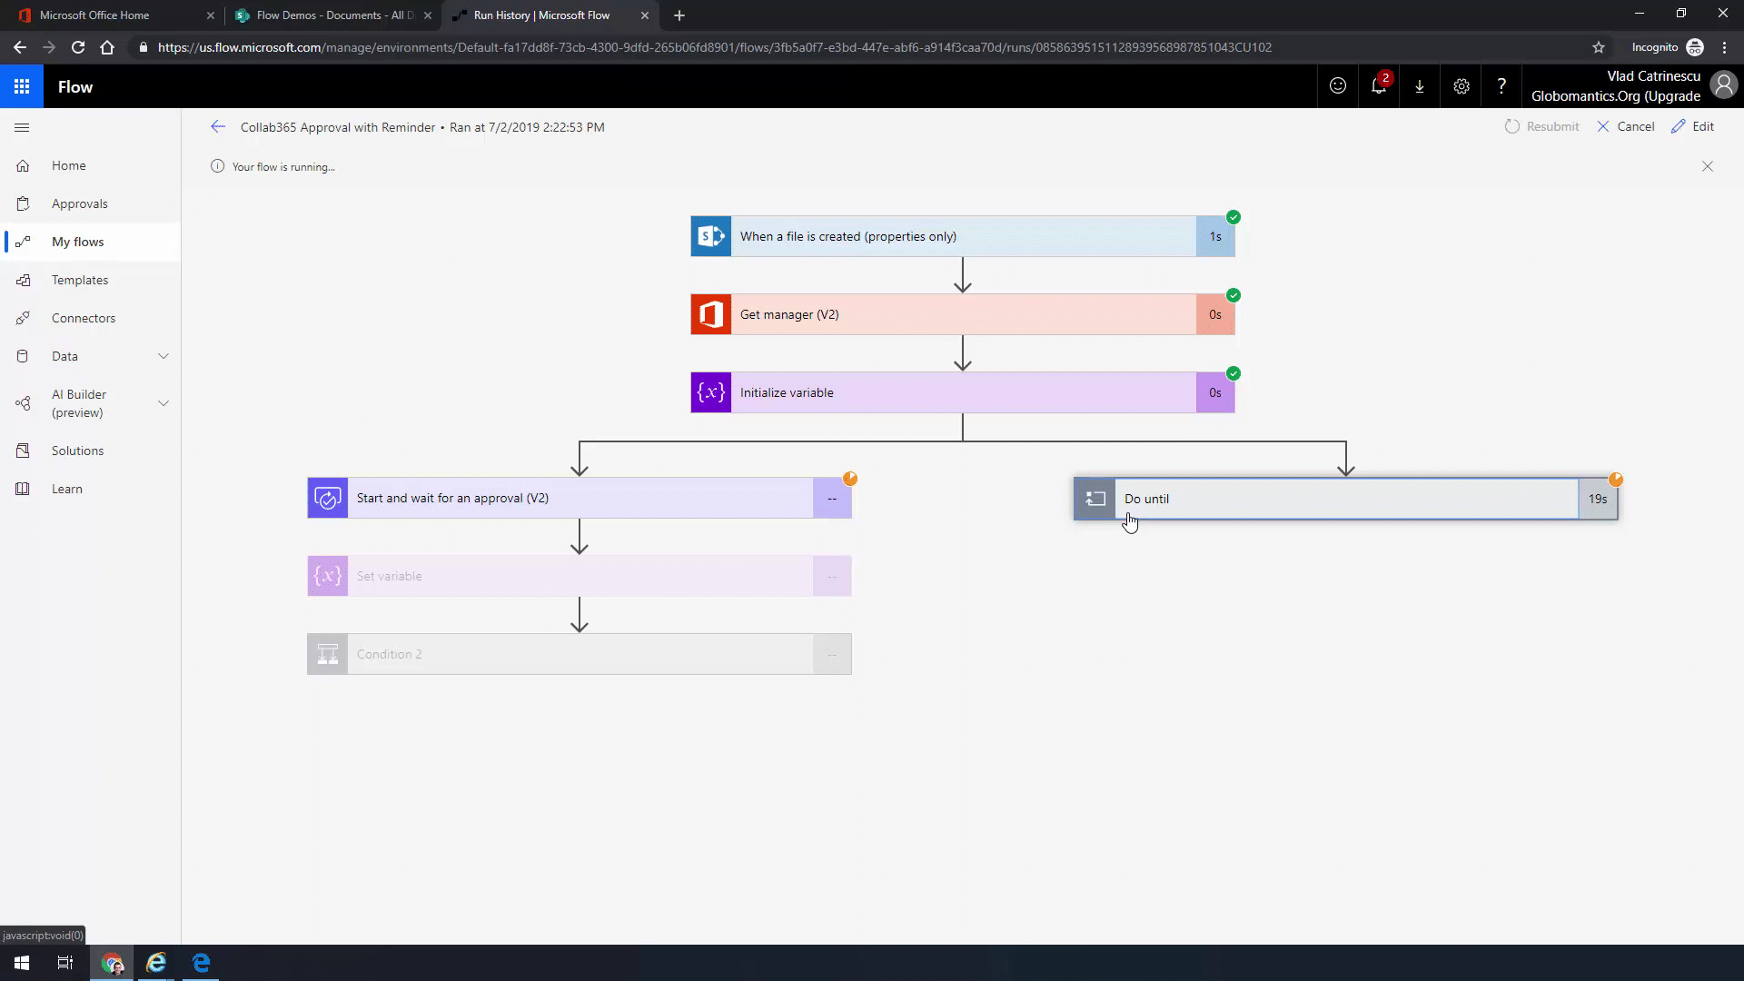
Task: Click the info icon beside running message
Action: [217, 166]
